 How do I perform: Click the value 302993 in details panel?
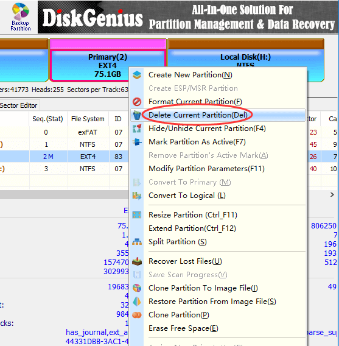coord(116,272)
